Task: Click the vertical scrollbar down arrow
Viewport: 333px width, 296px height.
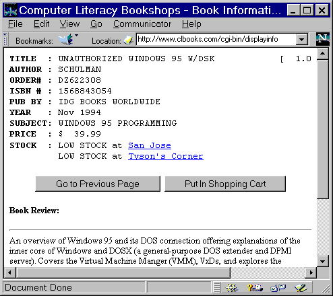Action: 323,261
